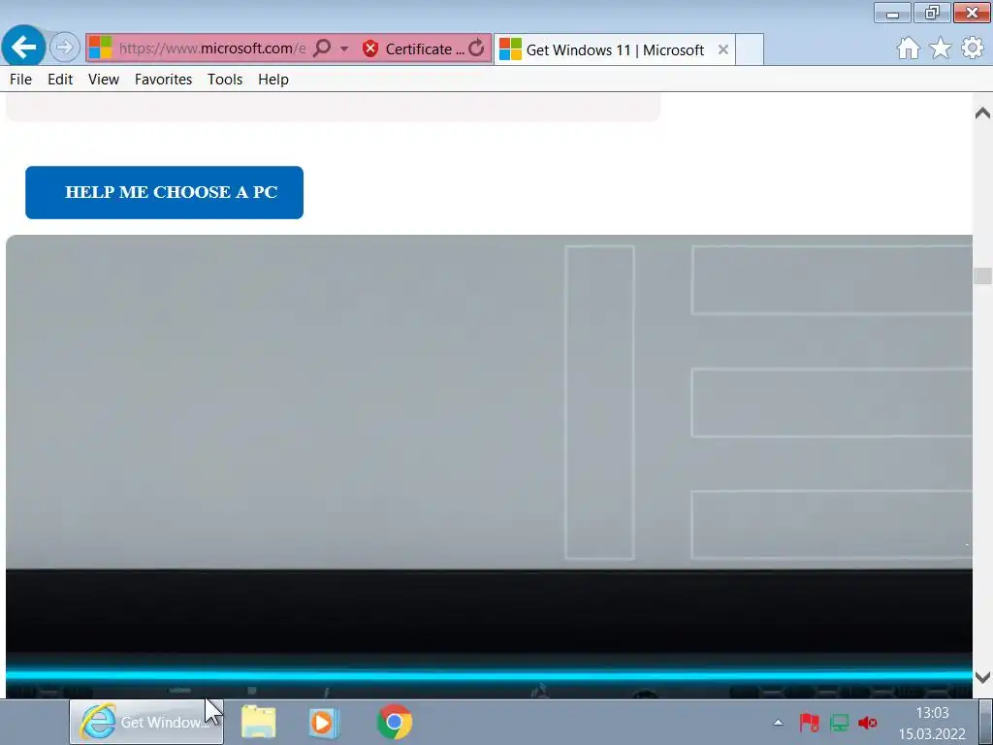
Task: Restore down the Internet Explorer window
Action: tap(932, 13)
